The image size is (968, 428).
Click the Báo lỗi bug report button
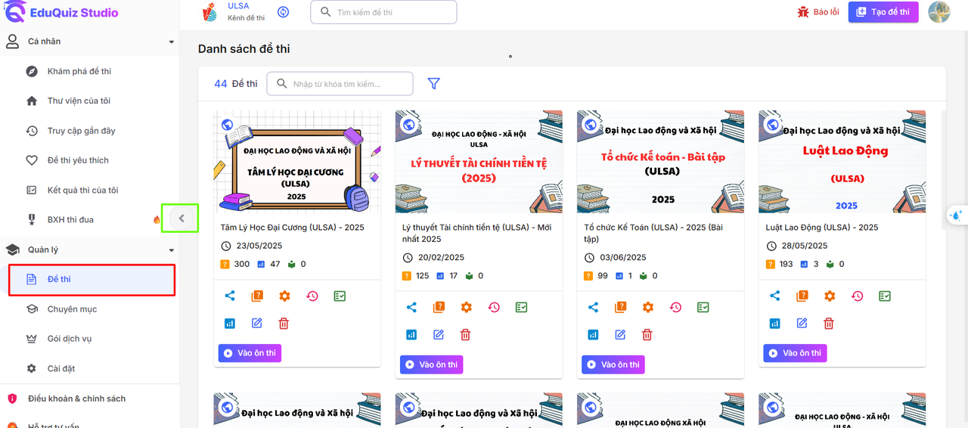pos(818,12)
